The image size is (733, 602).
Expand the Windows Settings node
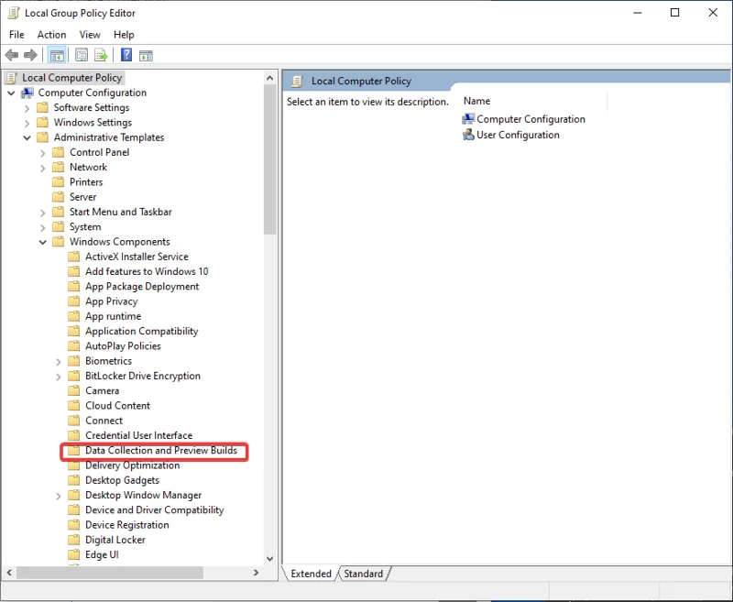click(27, 124)
